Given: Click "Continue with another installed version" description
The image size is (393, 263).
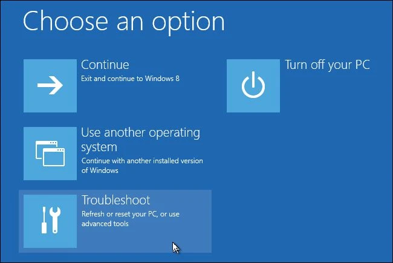Looking at the screenshot, I should (x=142, y=161).
